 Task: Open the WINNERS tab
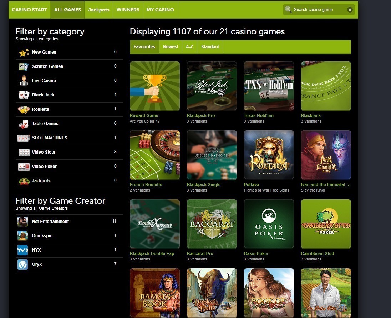[128, 10]
